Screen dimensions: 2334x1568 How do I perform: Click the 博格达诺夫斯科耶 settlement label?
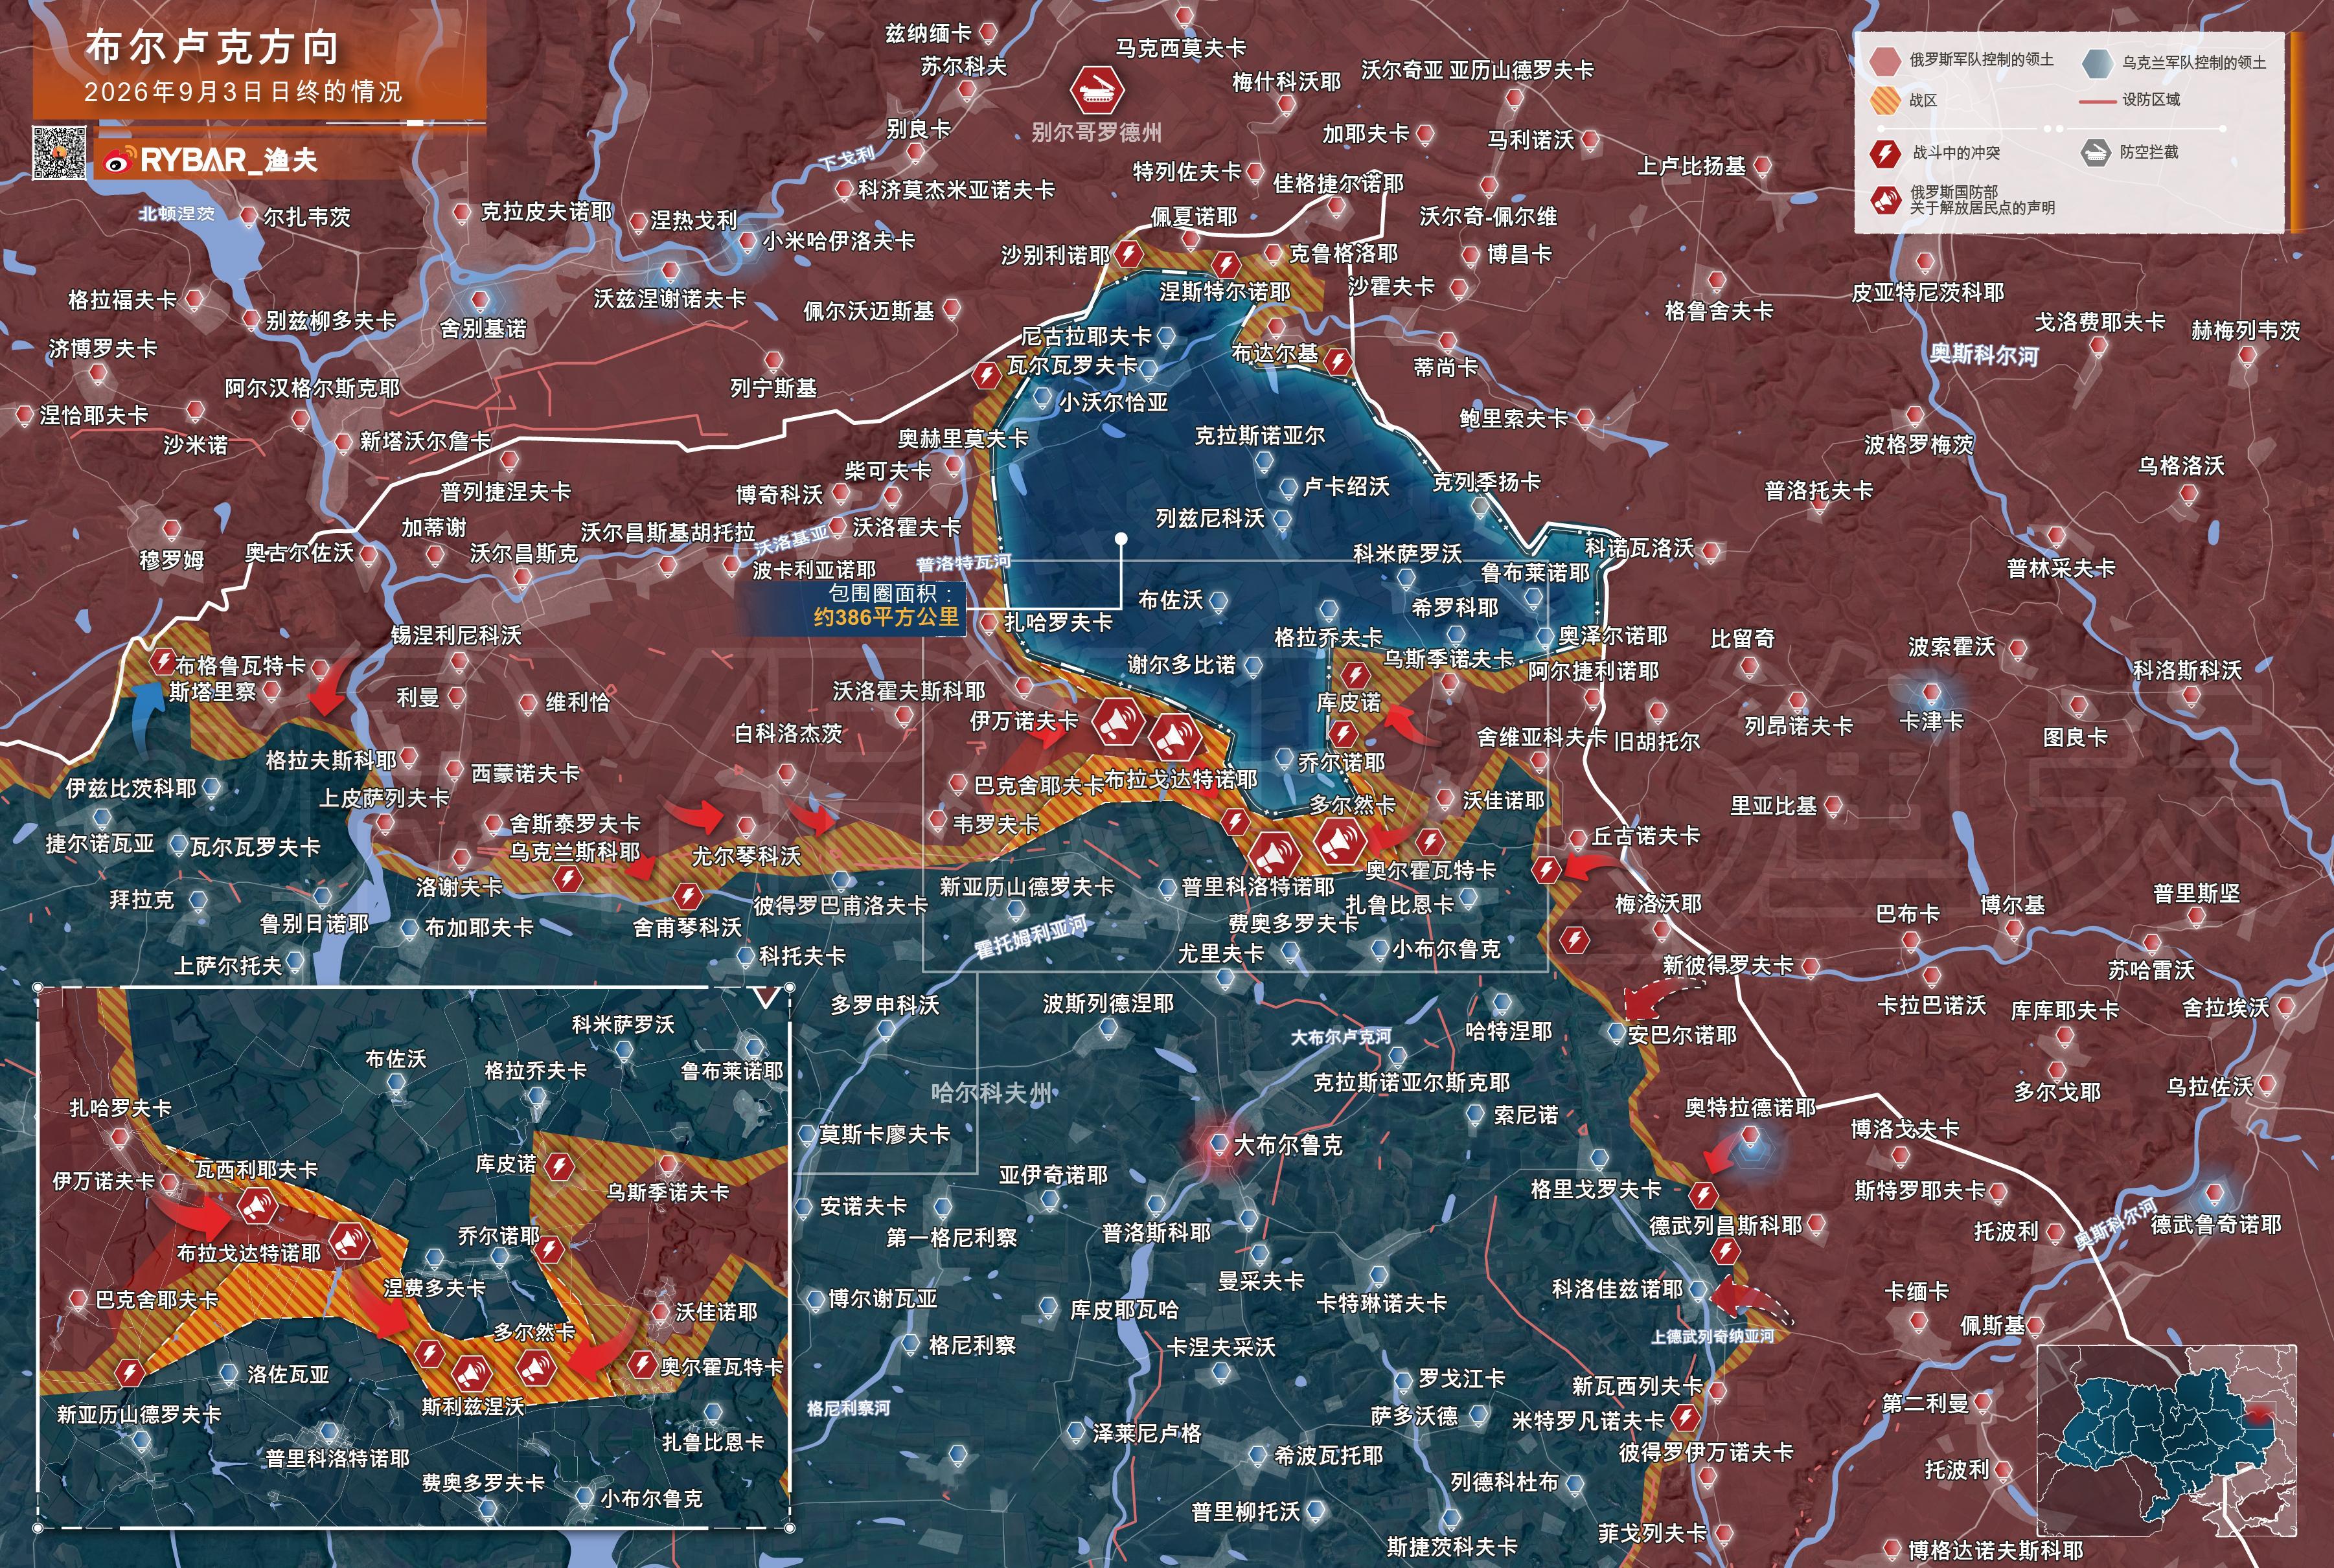click(1996, 1551)
